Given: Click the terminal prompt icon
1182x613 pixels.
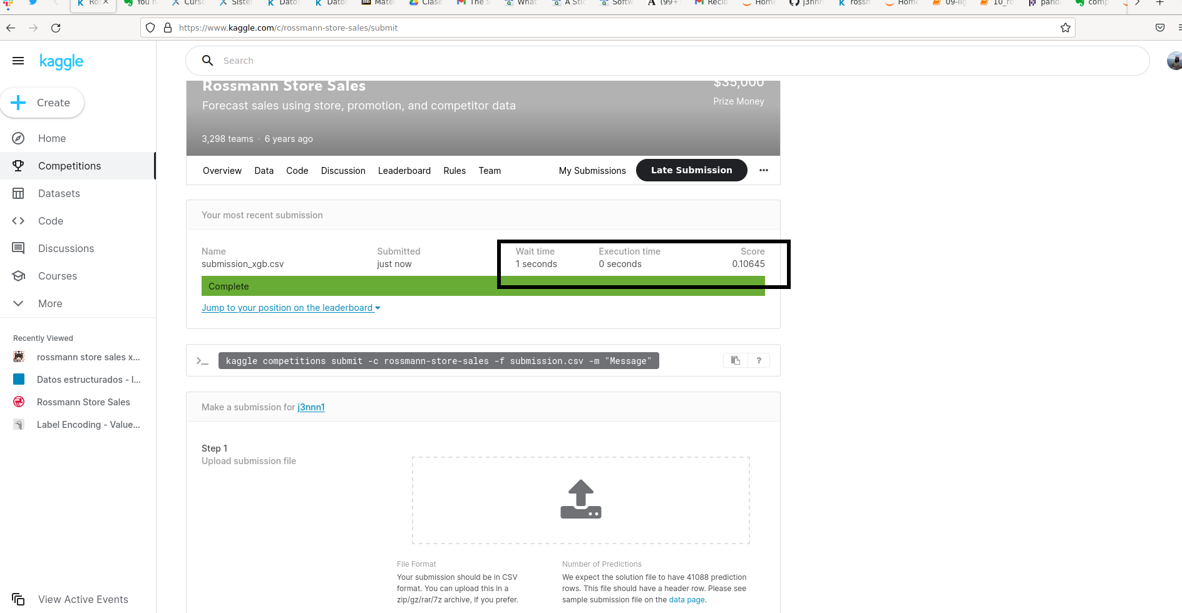Looking at the screenshot, I should [202, 361].
